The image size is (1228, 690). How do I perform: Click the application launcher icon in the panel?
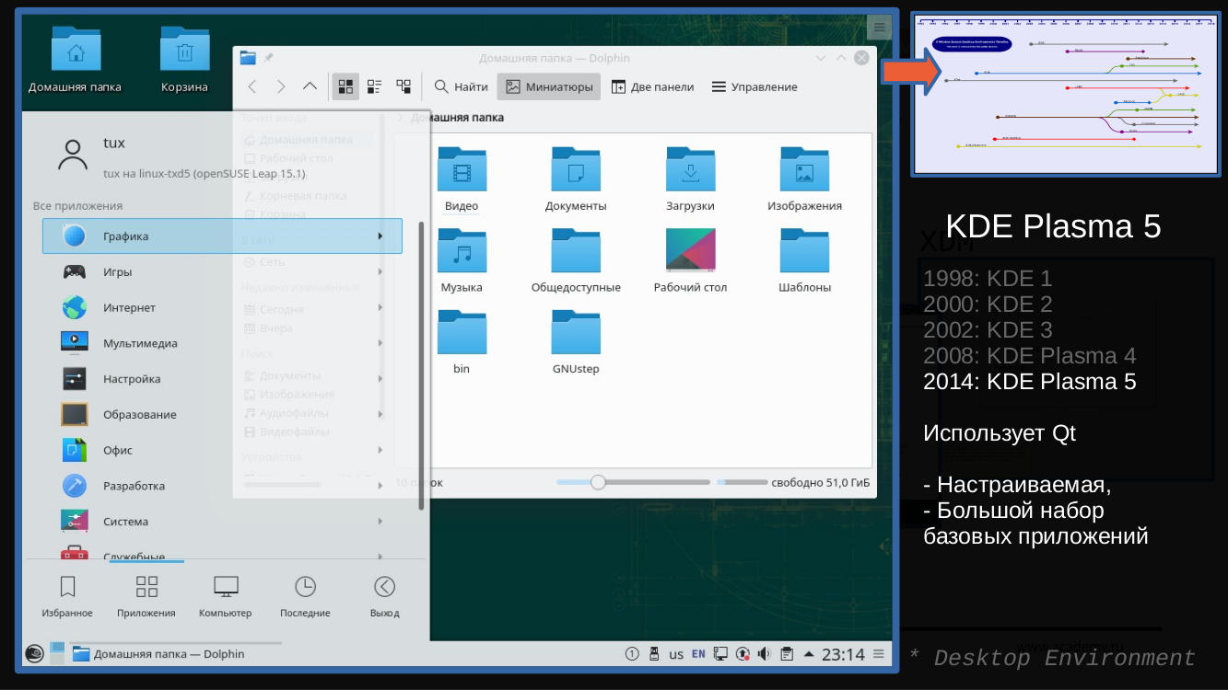tap(34, 654)
